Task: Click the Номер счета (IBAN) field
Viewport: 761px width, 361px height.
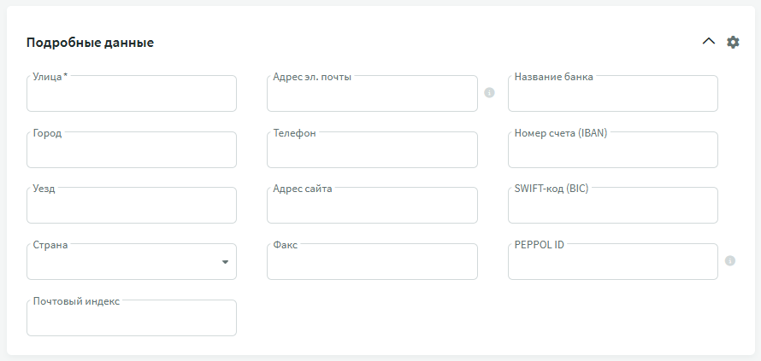Action: 612,151
